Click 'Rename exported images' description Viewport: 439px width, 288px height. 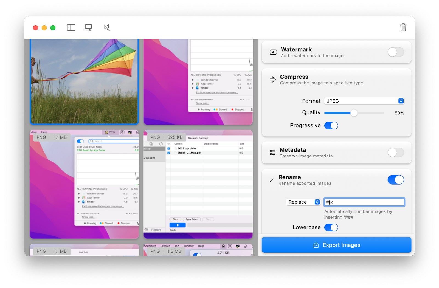pyautogui.click(x=305, y=183)
